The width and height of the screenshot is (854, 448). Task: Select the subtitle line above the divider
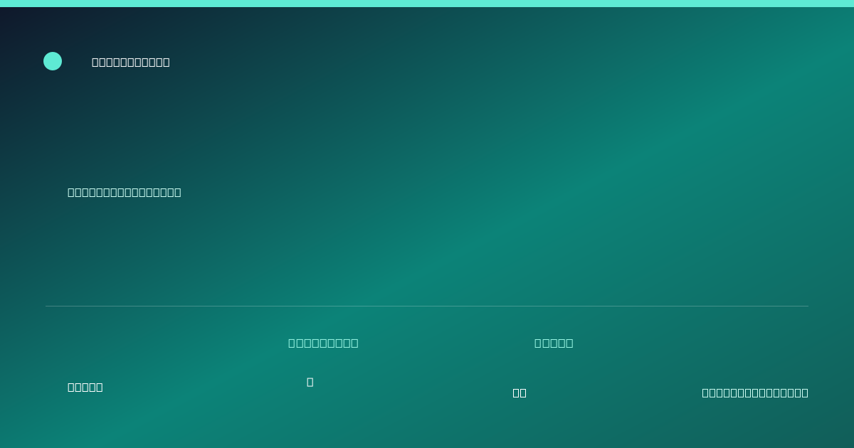125,192
